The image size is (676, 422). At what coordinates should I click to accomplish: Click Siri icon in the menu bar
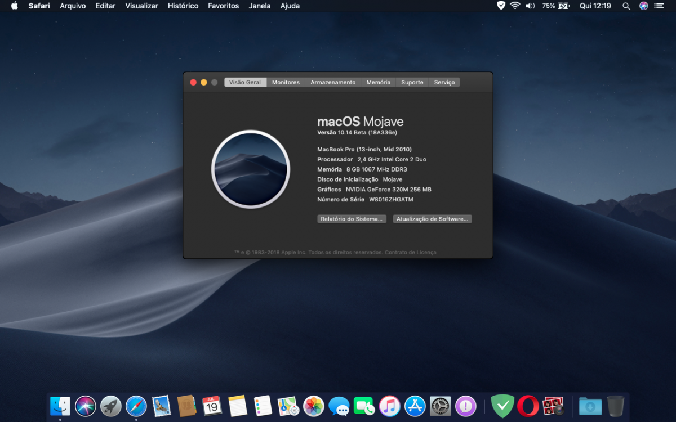coord(643,6)
